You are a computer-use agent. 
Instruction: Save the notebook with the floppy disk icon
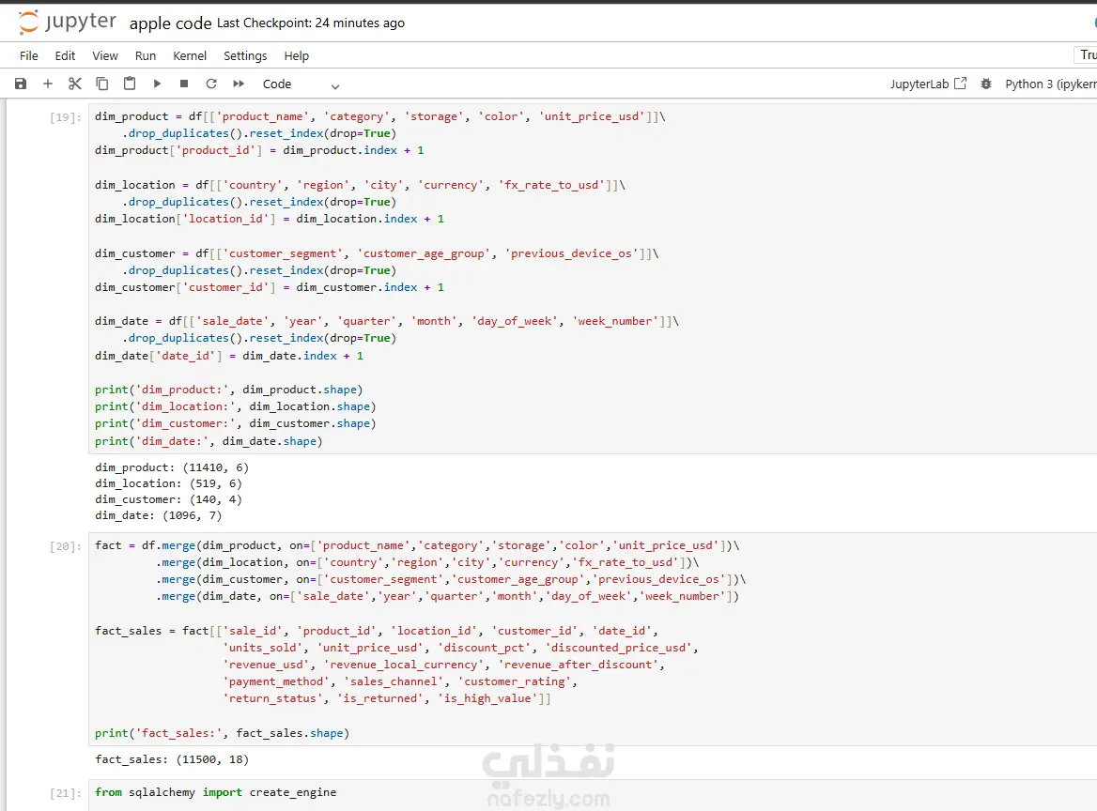(21, 84)
